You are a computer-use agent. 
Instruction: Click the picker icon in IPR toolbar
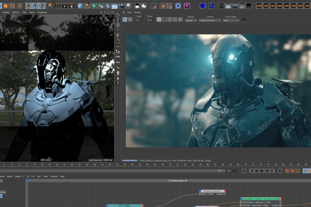[x=180, y=19]
